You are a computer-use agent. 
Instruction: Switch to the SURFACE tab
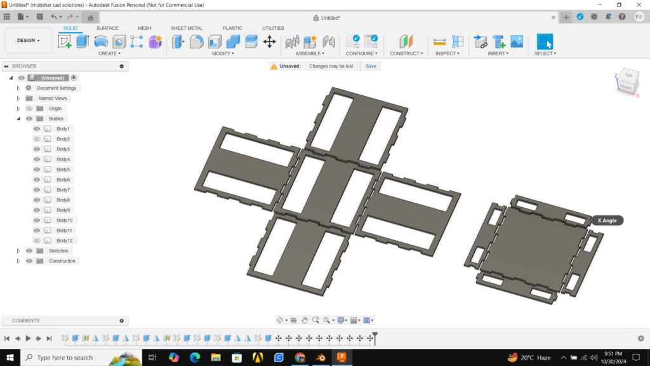pos(107,28)
